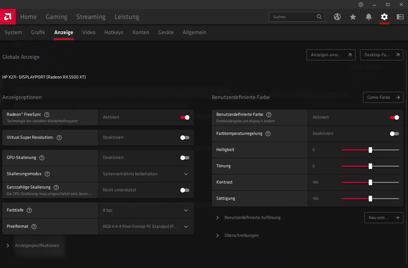Click Tönung slider handle
408x268 pixels.
[370, 166]
